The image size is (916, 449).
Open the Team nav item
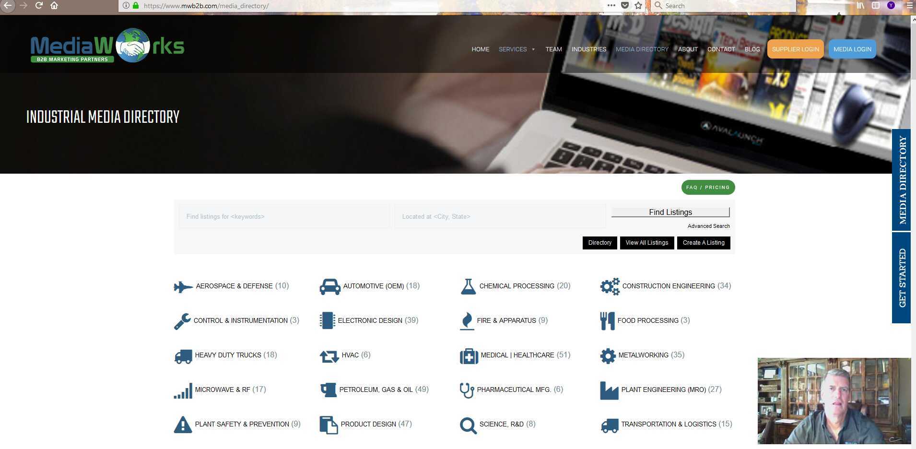click(x=553, y=49)
